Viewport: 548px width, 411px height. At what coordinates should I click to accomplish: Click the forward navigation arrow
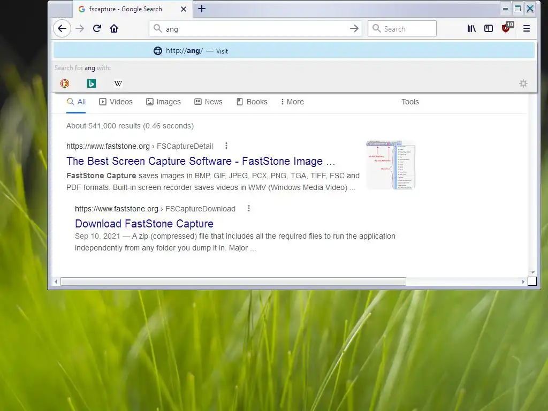[x=80, y=29]
